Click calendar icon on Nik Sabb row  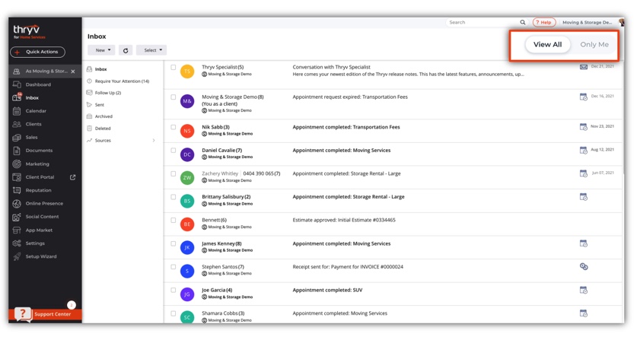(584, 127)
